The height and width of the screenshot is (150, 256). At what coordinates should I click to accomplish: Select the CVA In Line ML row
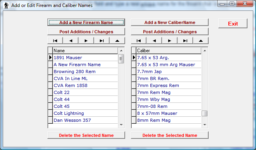click(x=85, y=78)
